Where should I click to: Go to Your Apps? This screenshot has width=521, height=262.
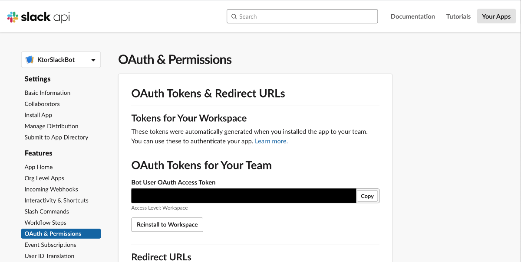(496, 16)
